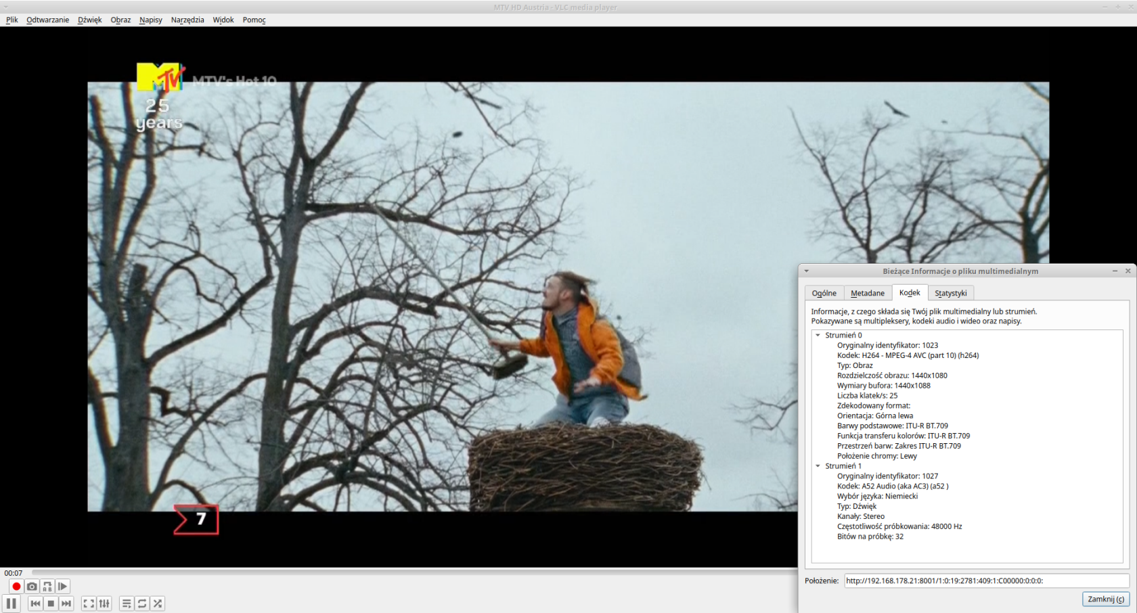Close the media information dialog

point(1128,271)
